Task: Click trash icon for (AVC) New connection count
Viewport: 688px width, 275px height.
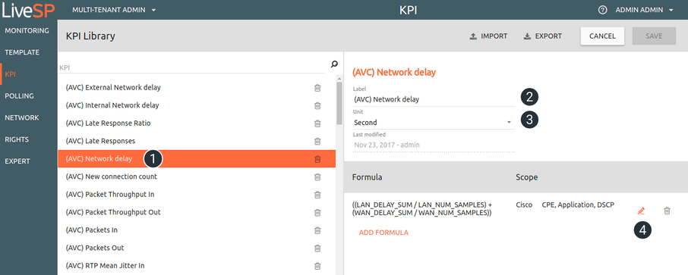Action: [x=317, y=177]
